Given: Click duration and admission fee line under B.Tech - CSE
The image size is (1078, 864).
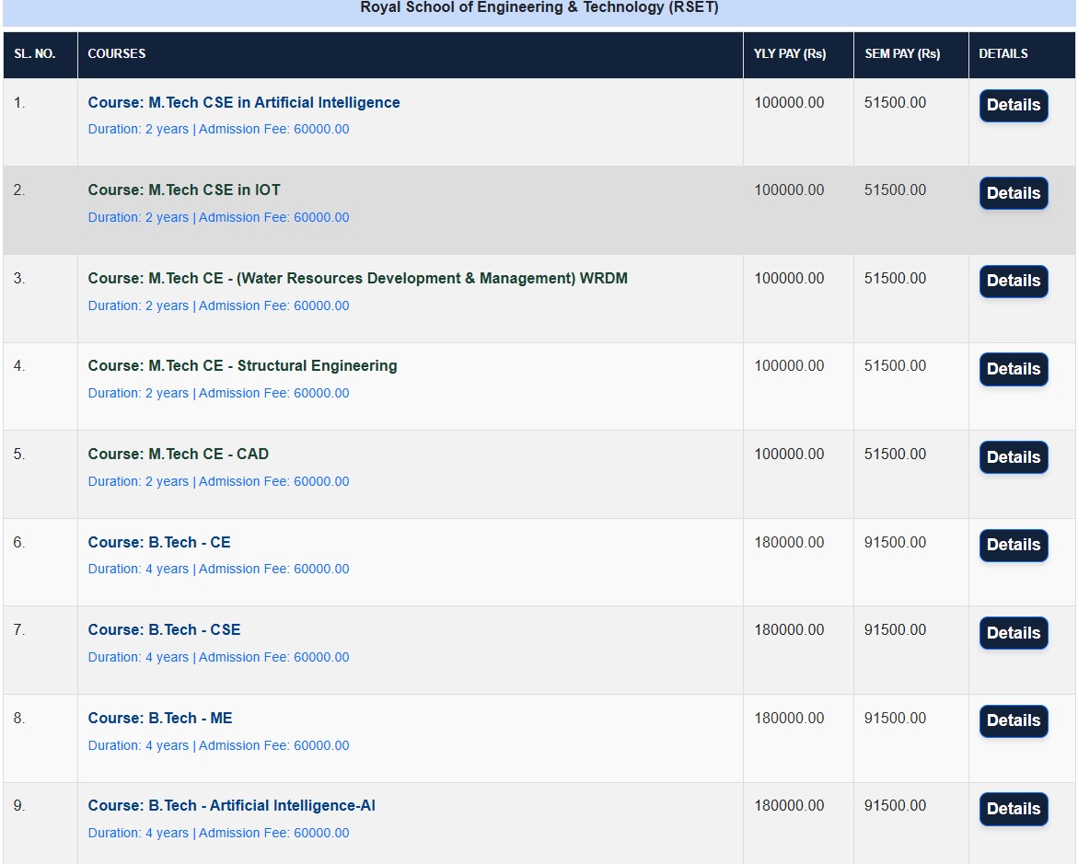Looking at the screenshot, I should (x=218, y=657).
